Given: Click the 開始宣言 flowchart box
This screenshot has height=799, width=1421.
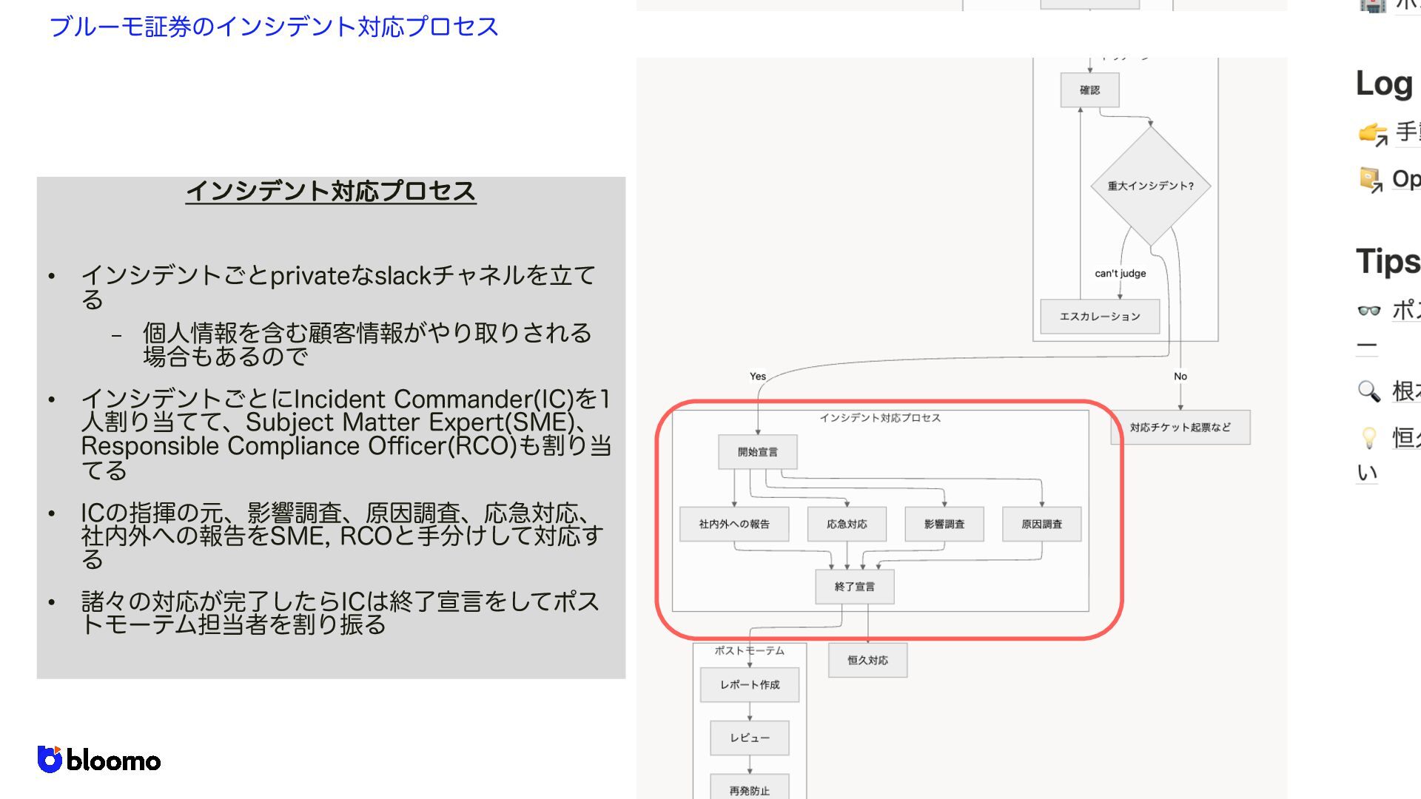Looking at the screenshot, I should coord(757,452).
